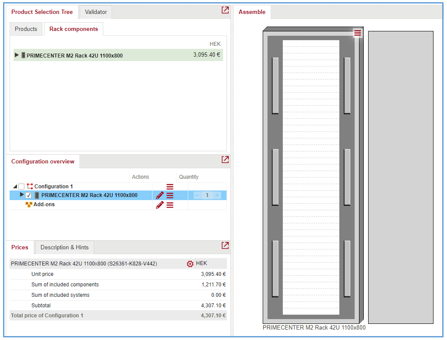This screenshot has width=447, height=340.
Task: Click the Actions column header
Action: pos(141,177)
